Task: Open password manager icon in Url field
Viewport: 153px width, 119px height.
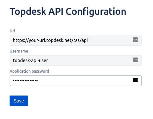Action: click(x=135, y=40)
